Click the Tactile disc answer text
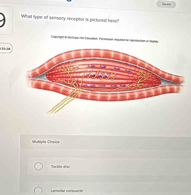This screenshot has height=195, width=191. coord(61,167)
